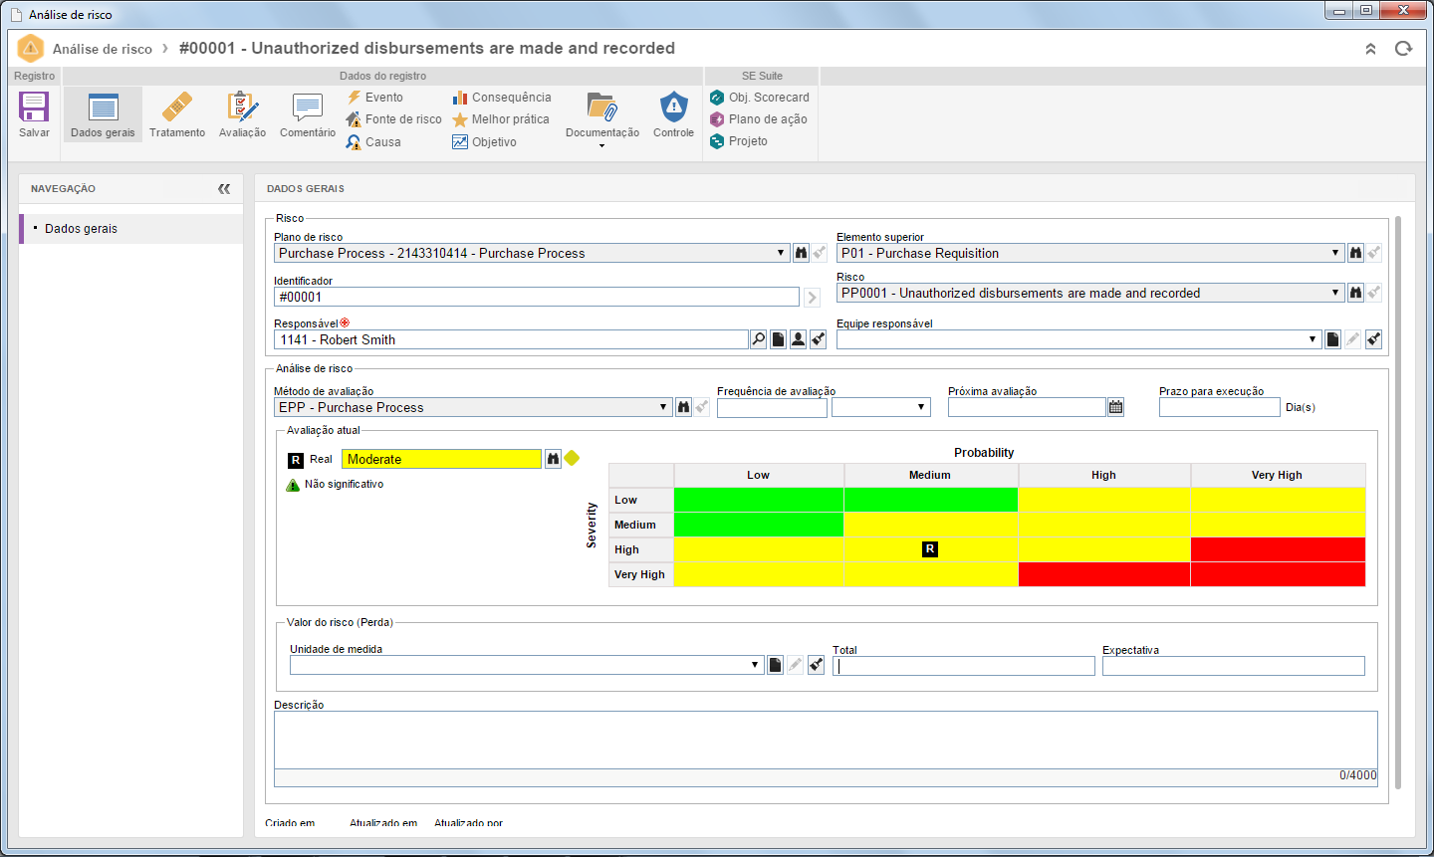This screenshot has width=1434, height=857.
Task: Open Próxima avaliação calendar picker
Action: click(1116, 407)
